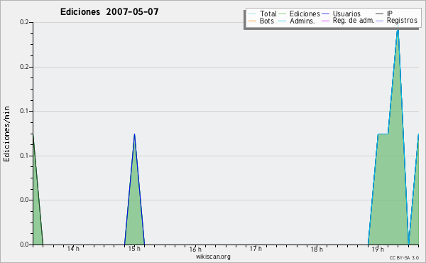Viewport: 426px width, 263px height.
Task: Select the Usuarios legend label
Action: (x=346, y=14)
